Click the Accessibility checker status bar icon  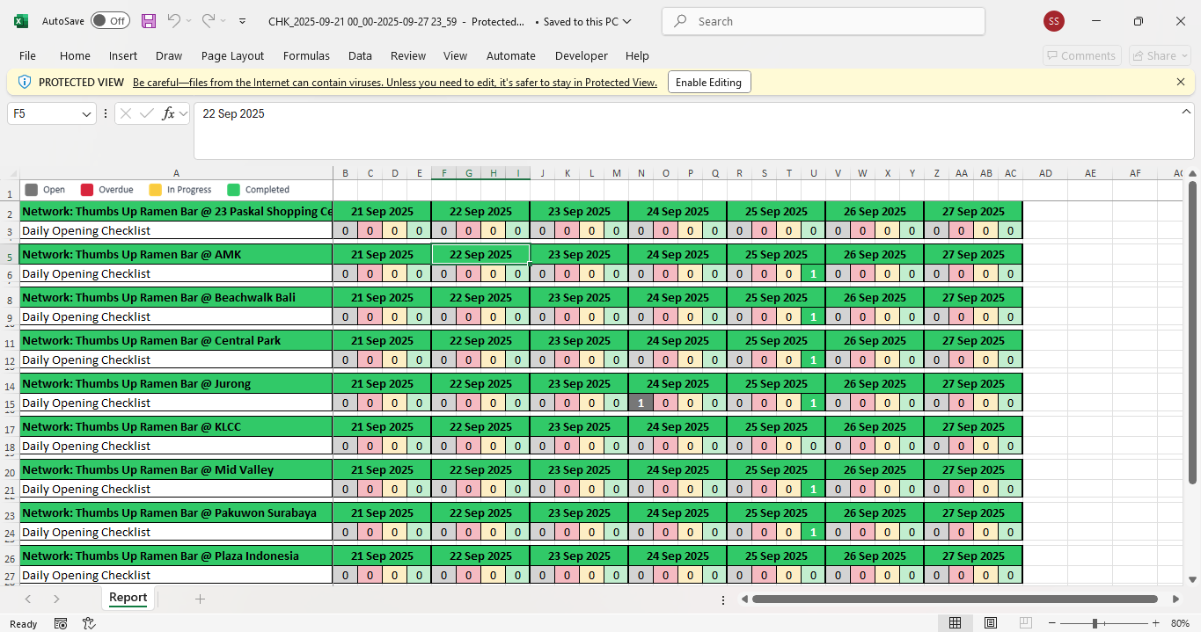coord(89,623)
